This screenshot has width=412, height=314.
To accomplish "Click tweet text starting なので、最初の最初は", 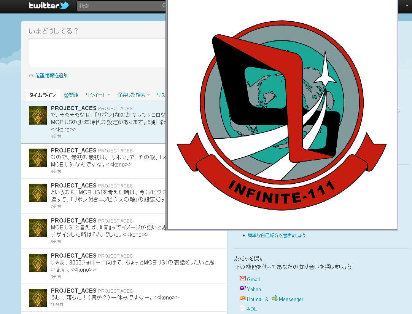I will pos(108,161).
